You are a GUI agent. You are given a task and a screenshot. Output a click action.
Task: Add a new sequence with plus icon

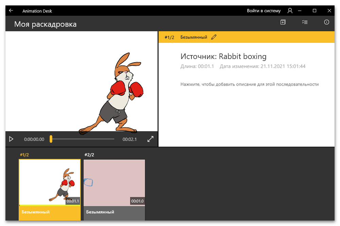tap(283, 22)
